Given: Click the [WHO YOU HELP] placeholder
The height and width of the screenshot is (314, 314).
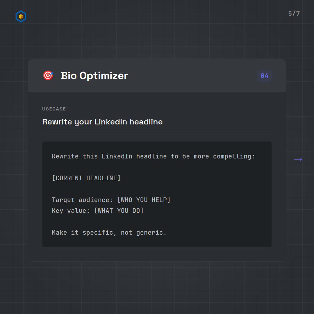Looking at the screenshot, I should coord(144,200).
